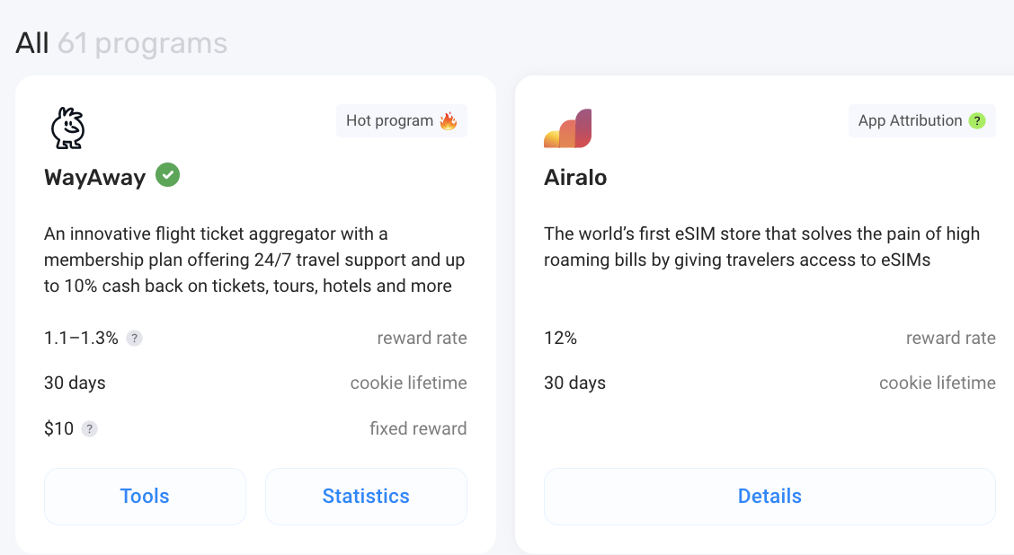1014x555 pixels.
Task: Click the fire icon in Hot program badge
Action: 449,121
